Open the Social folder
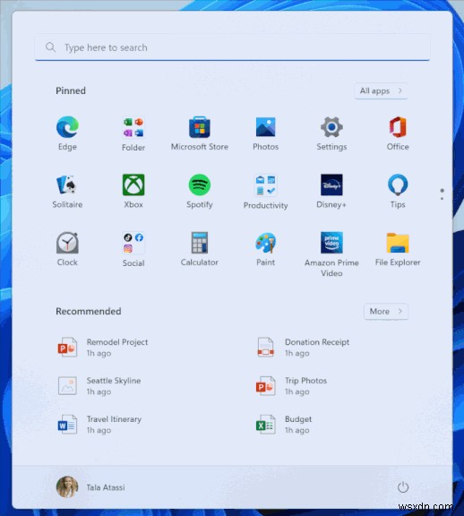This screenshot has height=516, width=464. click(x=133, y=249)
